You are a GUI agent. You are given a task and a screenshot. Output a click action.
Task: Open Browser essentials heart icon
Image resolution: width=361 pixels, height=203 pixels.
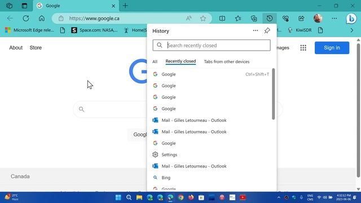pos(285,19)
